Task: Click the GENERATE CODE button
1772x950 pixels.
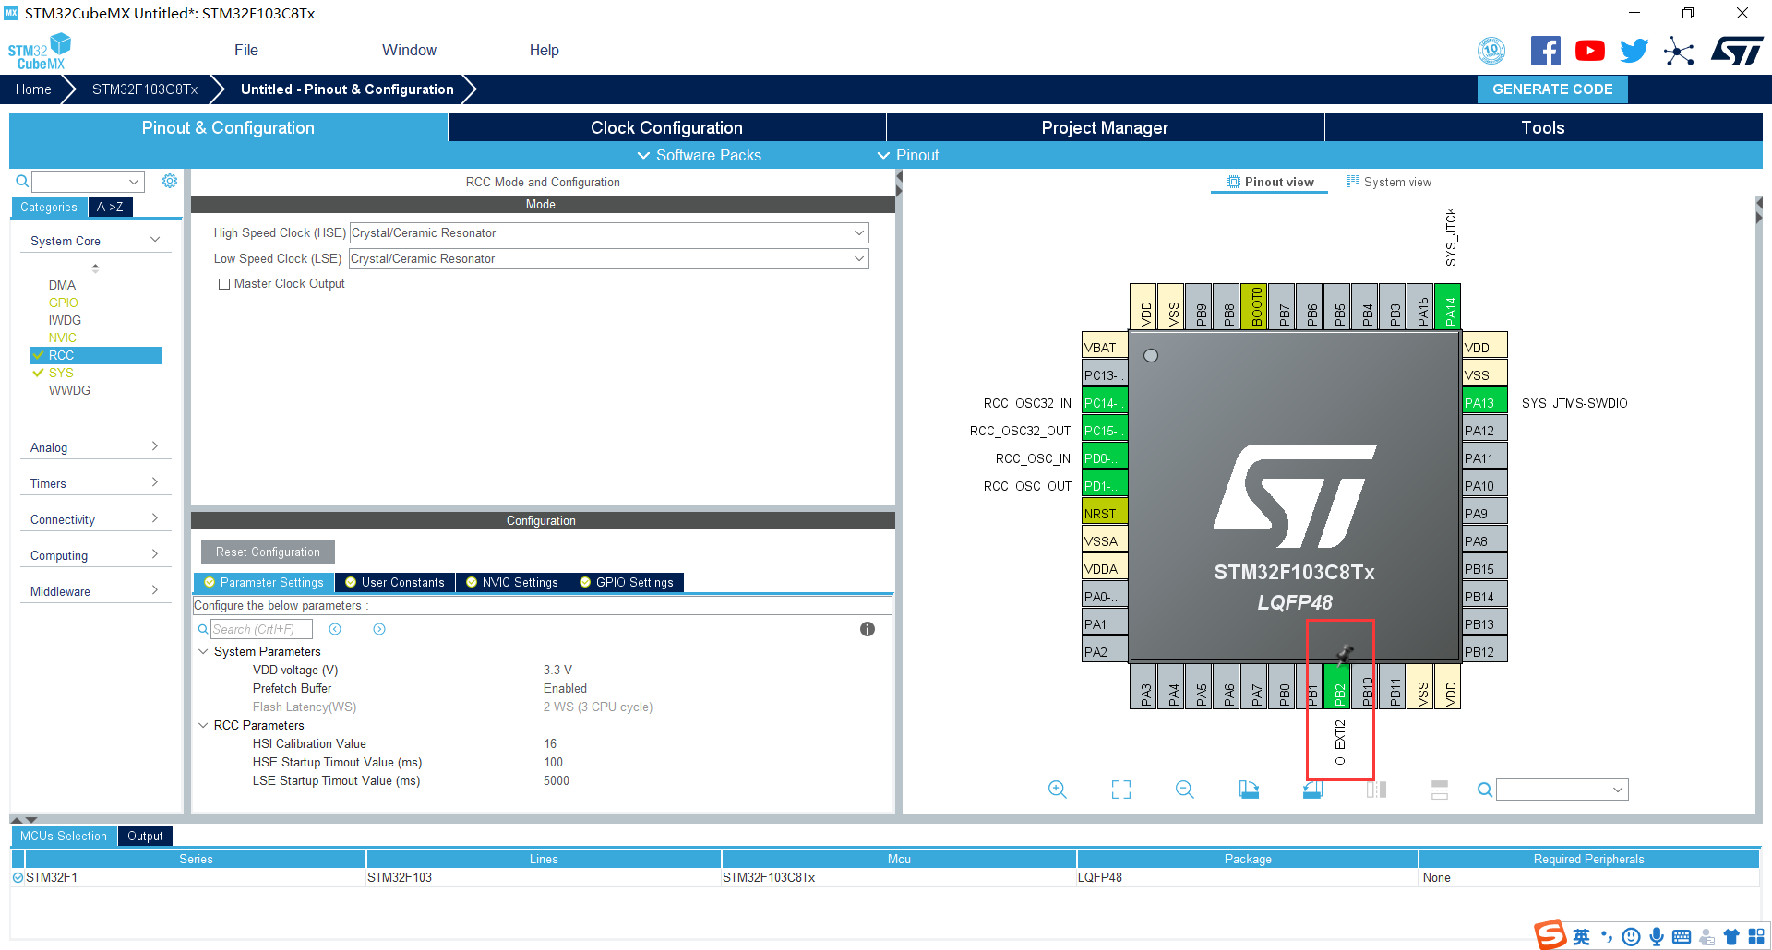Action: tap(1552, 89)
